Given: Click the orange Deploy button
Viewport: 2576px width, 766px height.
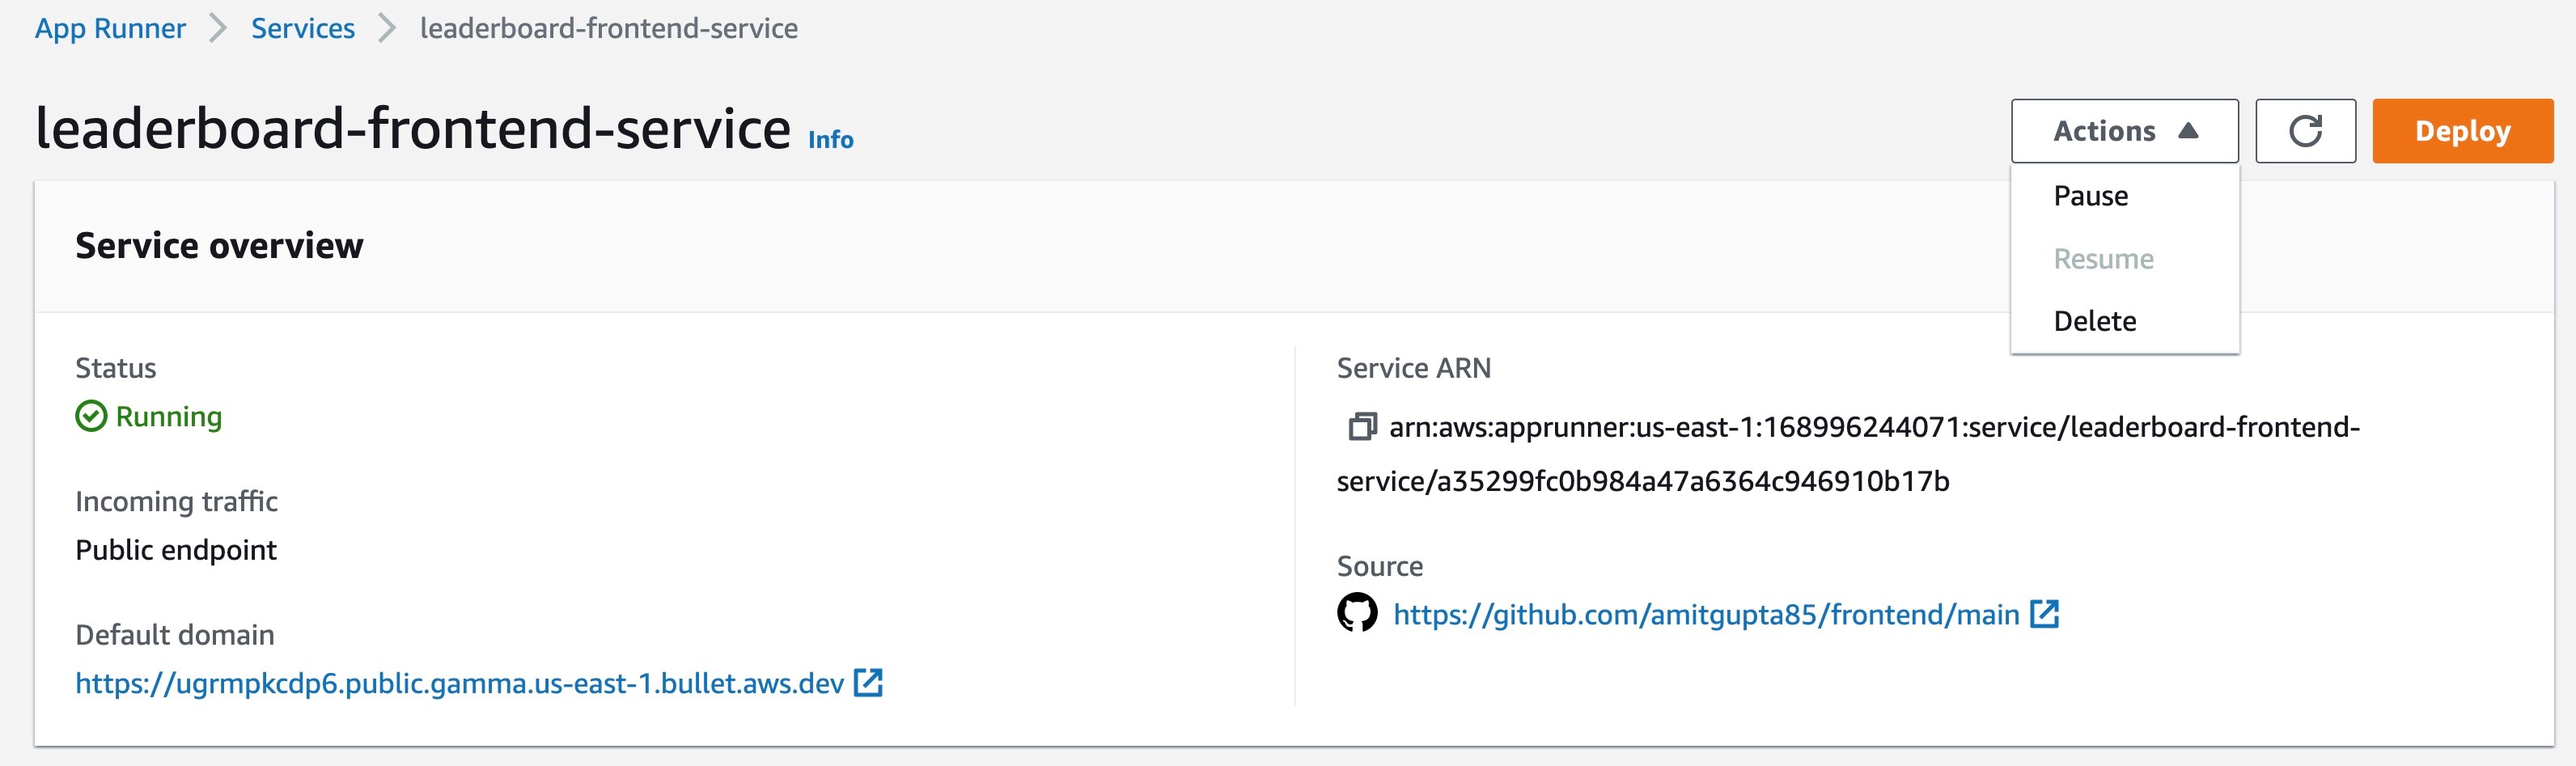Looking at the screenshot, I should [2463, 131].
